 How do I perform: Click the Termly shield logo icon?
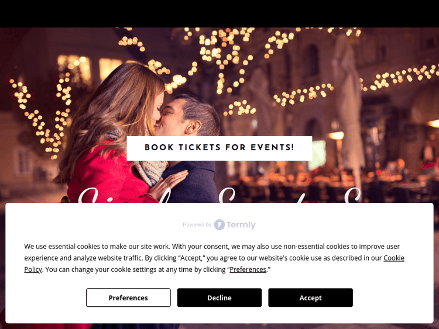pos(220,225)
